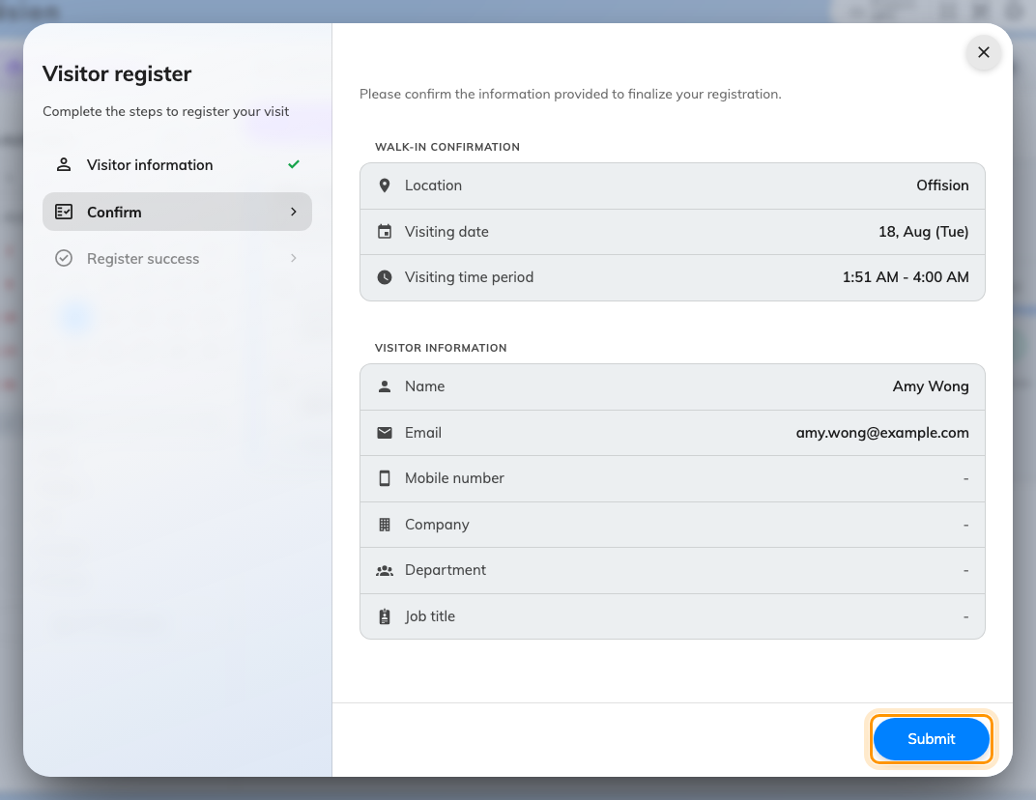Click the clock icon for Visiting time period
Viewport: 1036px width, 800px height.
[385, 277]
